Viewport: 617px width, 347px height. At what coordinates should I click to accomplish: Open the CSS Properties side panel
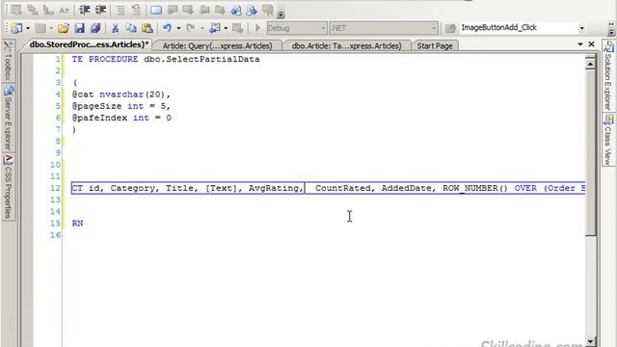[x=8, y=187]
